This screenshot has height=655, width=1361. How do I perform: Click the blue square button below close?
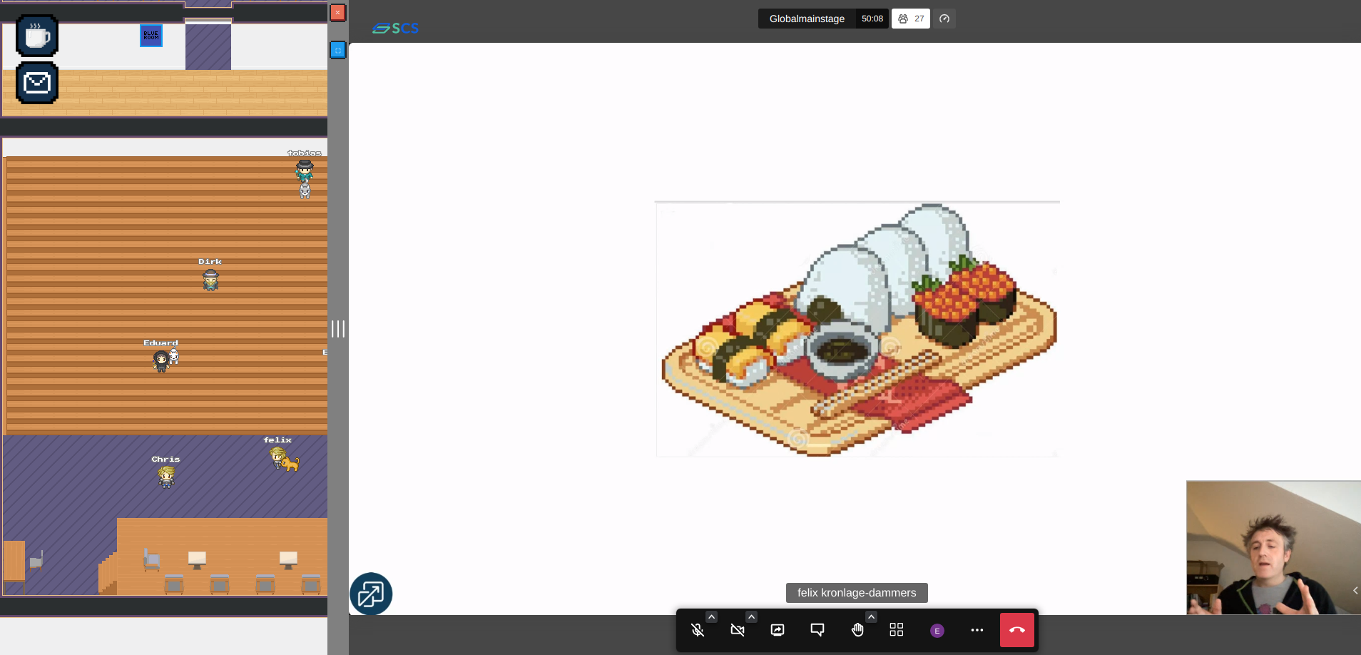click(x=338, y=50)
